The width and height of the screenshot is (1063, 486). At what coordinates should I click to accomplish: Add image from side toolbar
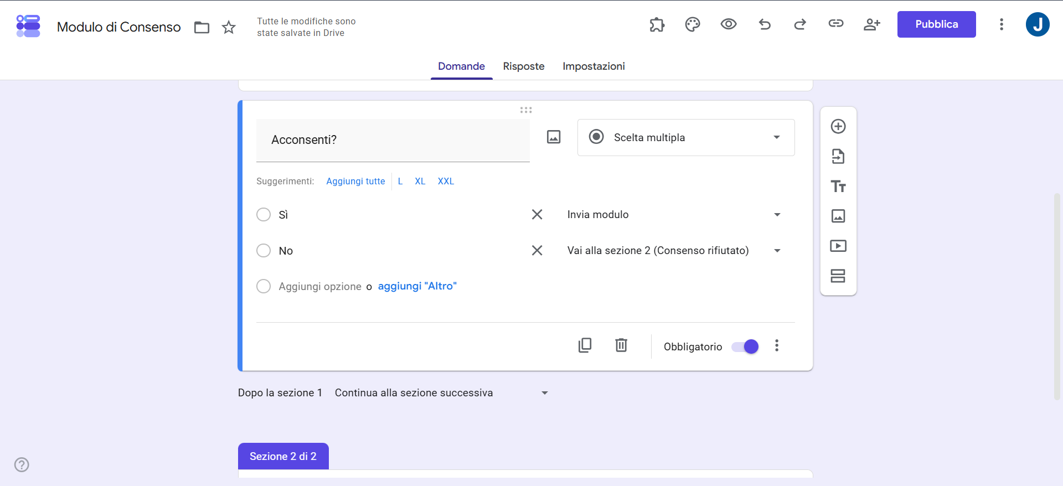pos(838,216)
